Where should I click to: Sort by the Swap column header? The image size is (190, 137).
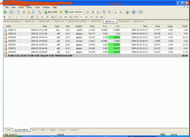[x=167, y=26]
